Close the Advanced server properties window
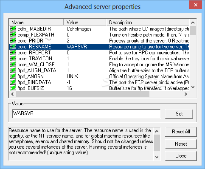Screen dimensions: 205x169 point(196,5)
